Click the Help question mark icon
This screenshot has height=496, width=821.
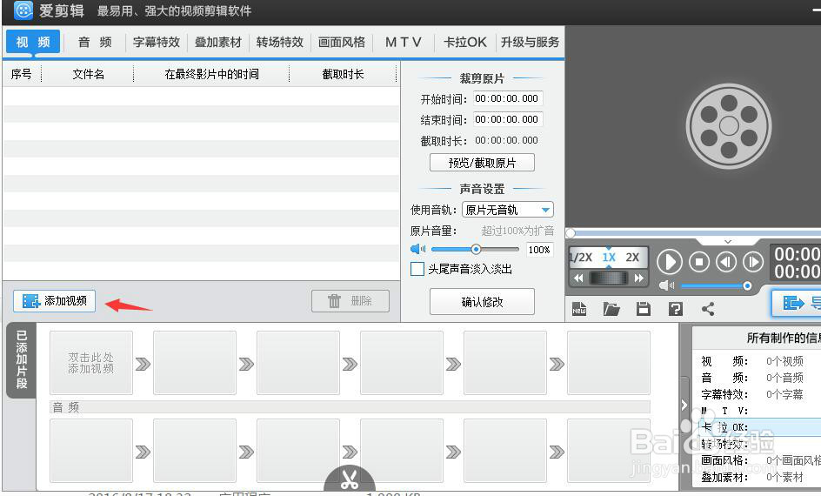[676, 309]
